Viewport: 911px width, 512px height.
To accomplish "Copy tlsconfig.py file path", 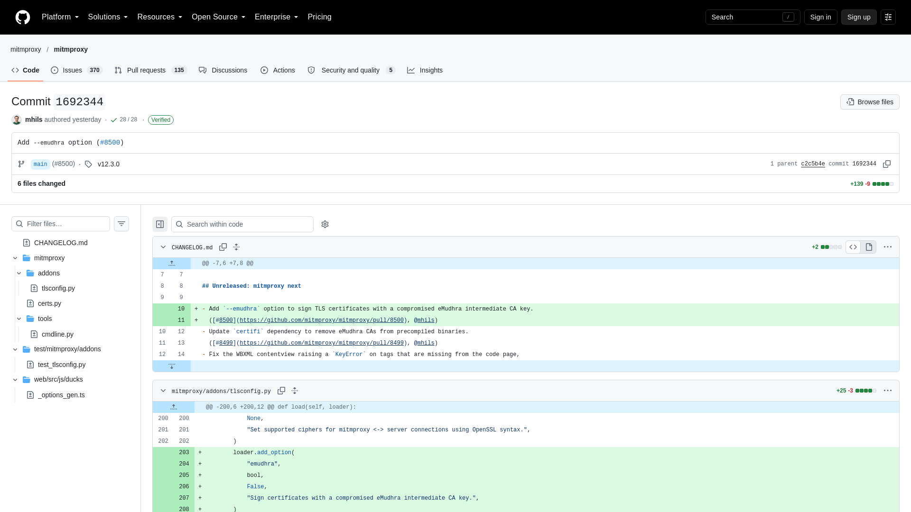I will [281, 391].
